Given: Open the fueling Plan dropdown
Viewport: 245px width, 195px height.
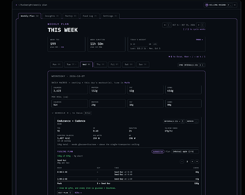Looking at the screenshot, I should coord(185,151).
